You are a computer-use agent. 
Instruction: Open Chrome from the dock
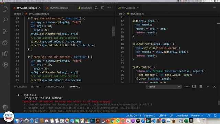[x=112, y=121]
